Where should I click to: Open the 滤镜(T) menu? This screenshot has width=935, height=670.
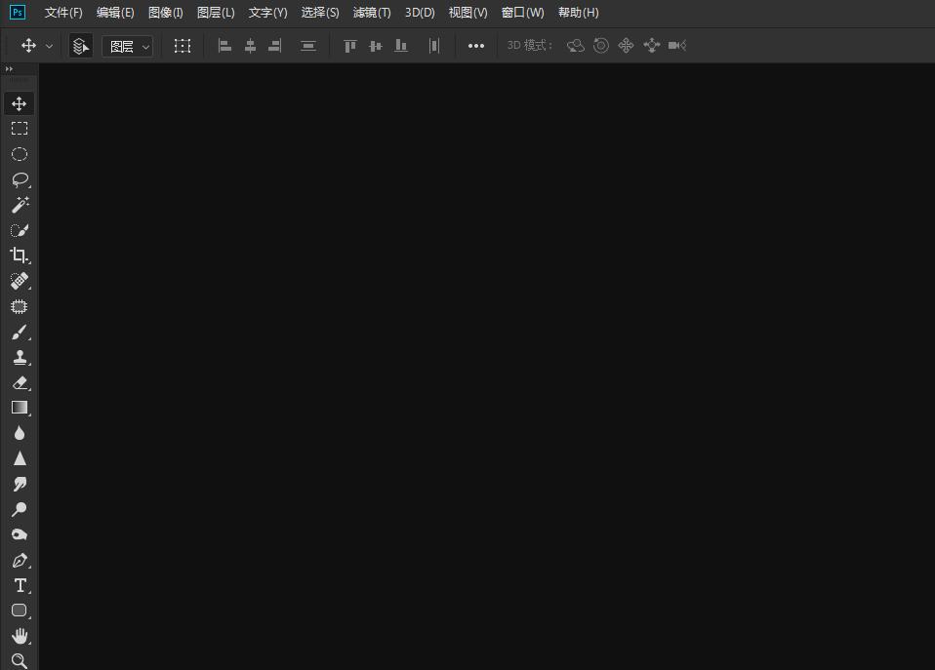tap(371, 13)
